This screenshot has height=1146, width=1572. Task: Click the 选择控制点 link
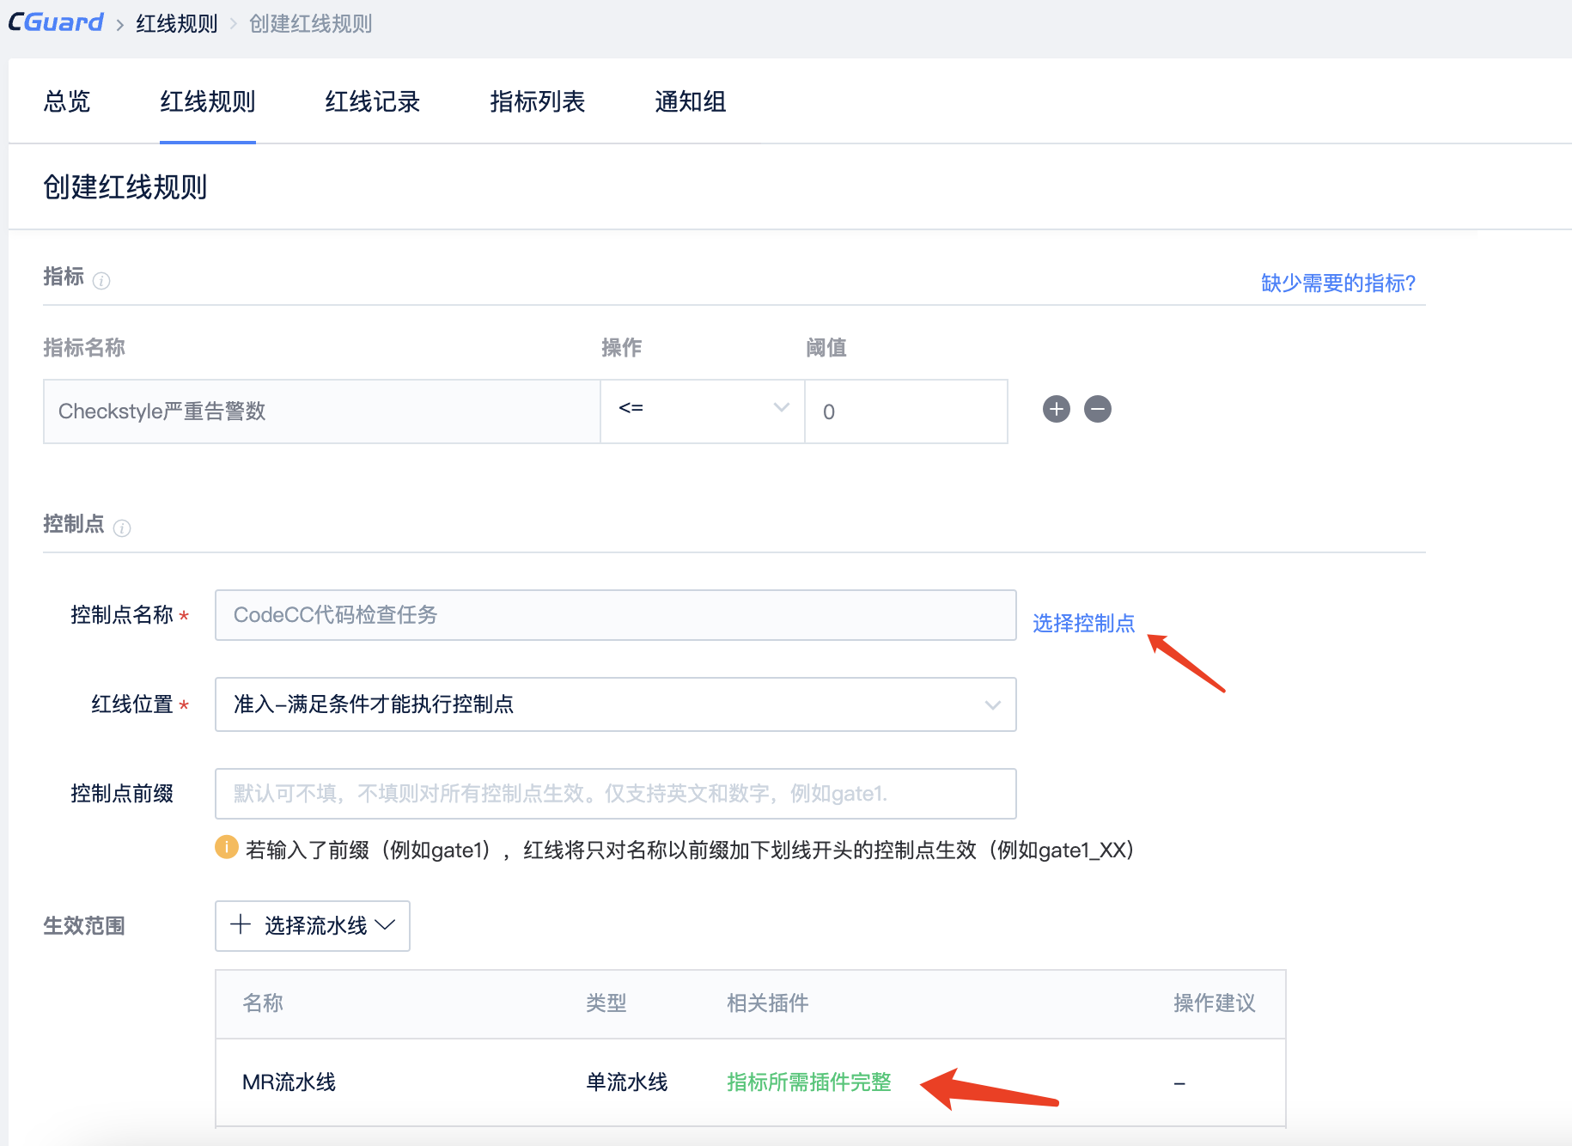click(1083, 623)
